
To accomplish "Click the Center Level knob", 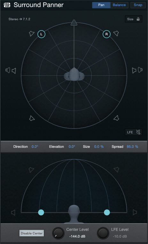I will click(58, 233).
